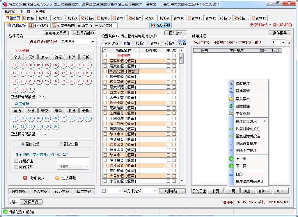Switch to the 转换5 tab
This screenshot has width=298, height=217.
[103, 18]
